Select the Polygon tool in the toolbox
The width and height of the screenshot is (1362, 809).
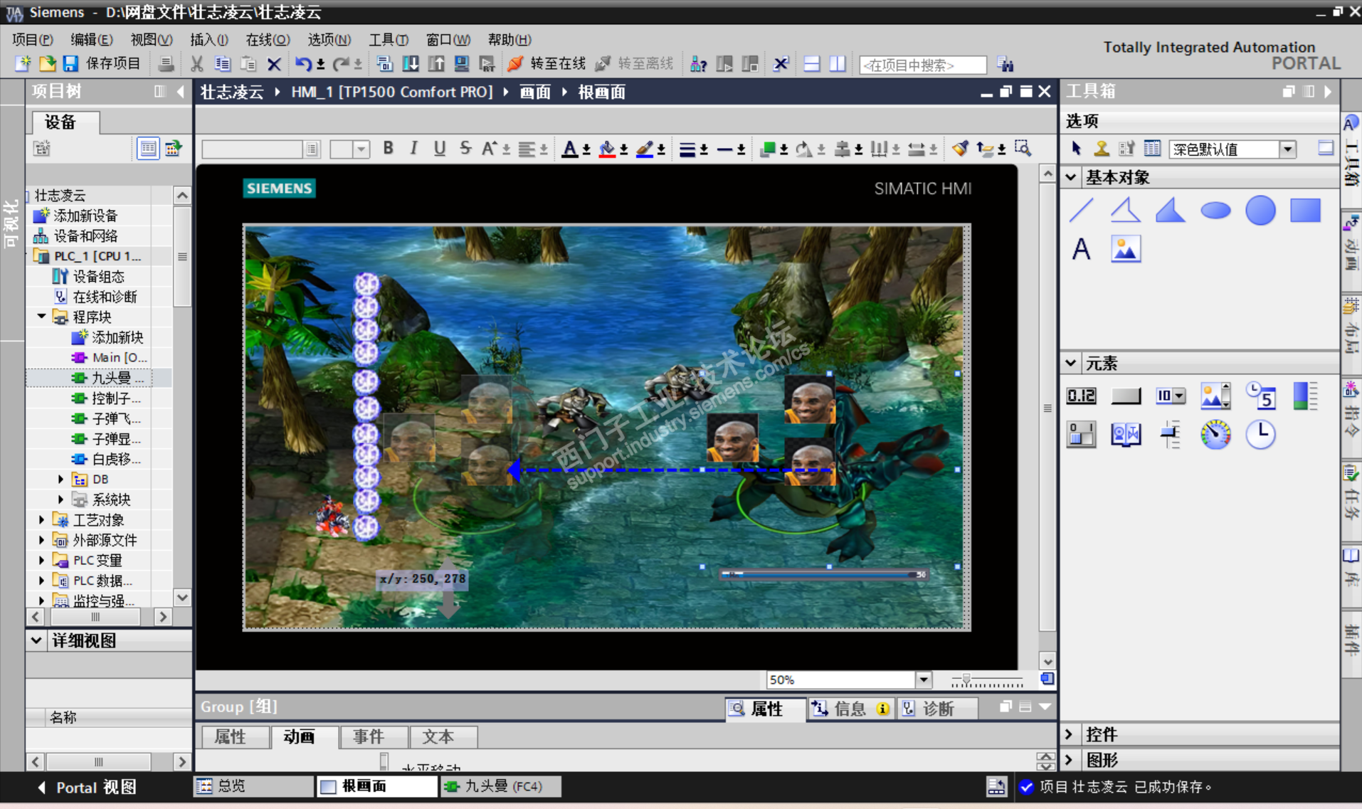click(x=1171, y=211)
